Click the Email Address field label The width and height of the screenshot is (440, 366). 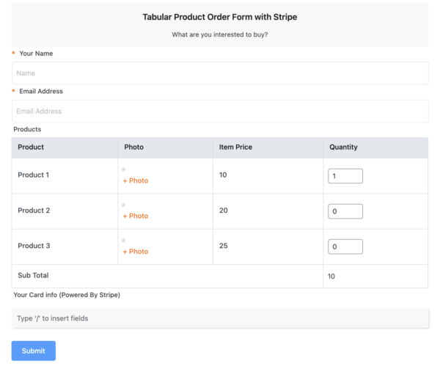pos(40,92)
